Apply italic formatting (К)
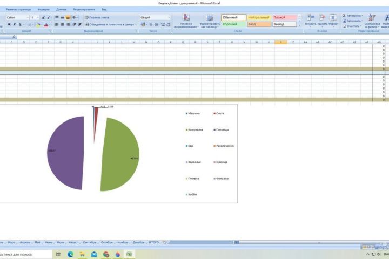The height and width of the screenshot is (259, 389). (x=15, y=24)
